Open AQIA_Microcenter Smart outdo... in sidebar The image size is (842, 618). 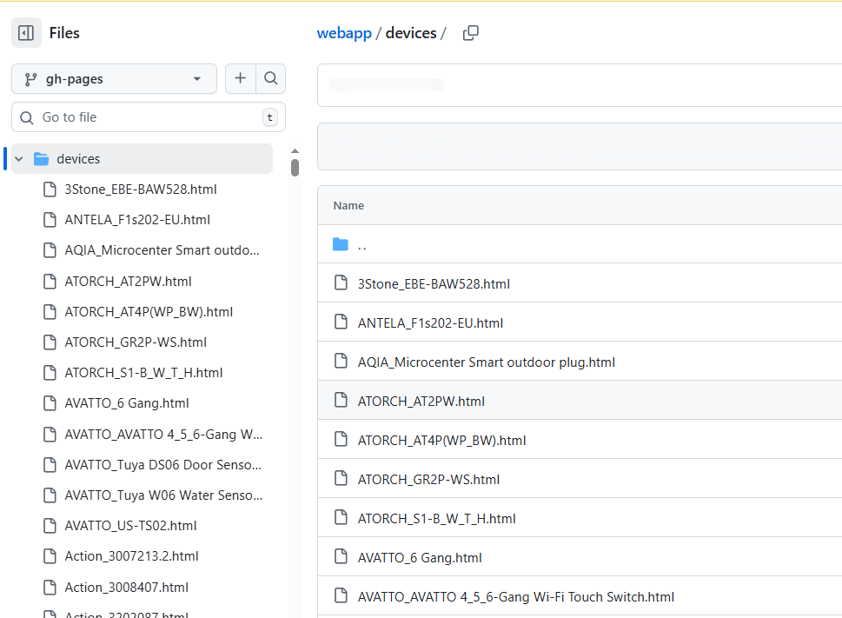[162, 250]
